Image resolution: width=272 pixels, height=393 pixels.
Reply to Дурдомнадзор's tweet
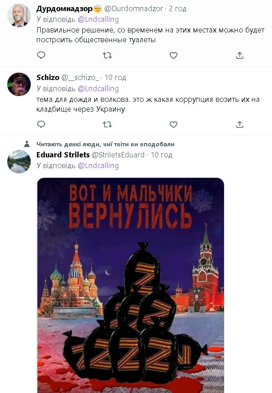tap(41, 55)
